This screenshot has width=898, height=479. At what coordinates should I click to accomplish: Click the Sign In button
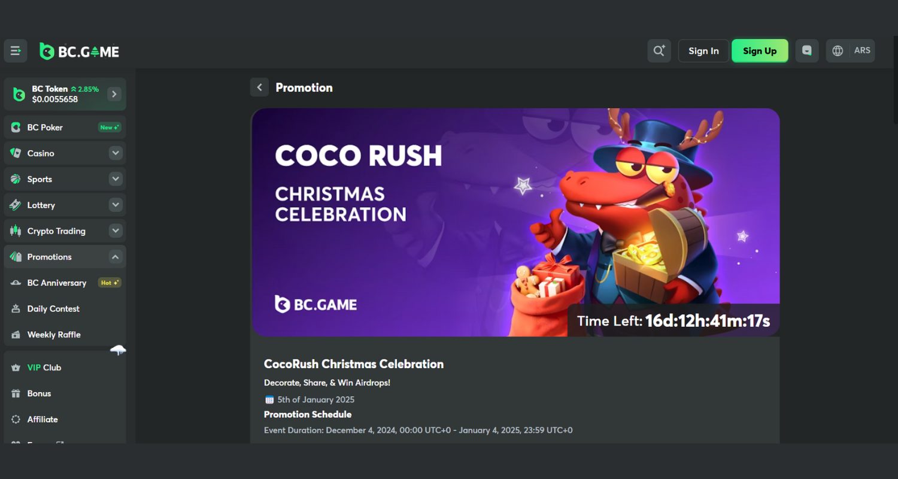(703, 51)
